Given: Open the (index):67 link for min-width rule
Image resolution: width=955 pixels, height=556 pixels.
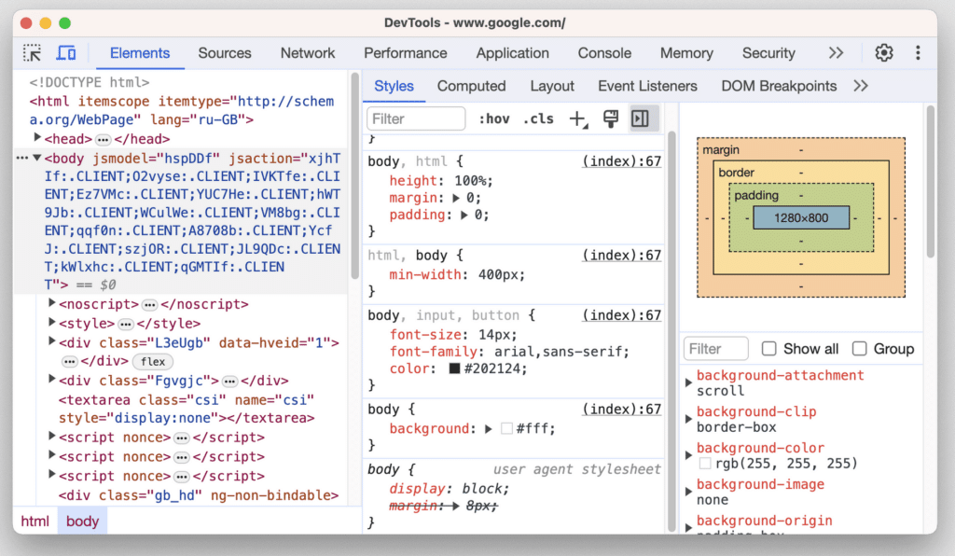Looking at the screenshot, I should tap(621, 255).
